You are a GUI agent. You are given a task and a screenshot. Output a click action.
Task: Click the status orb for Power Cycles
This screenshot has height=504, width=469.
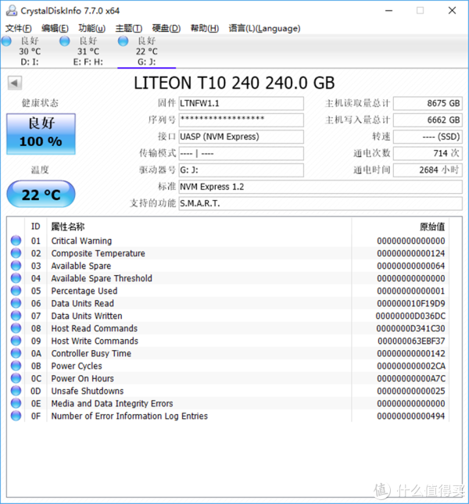tap(16, 366)
